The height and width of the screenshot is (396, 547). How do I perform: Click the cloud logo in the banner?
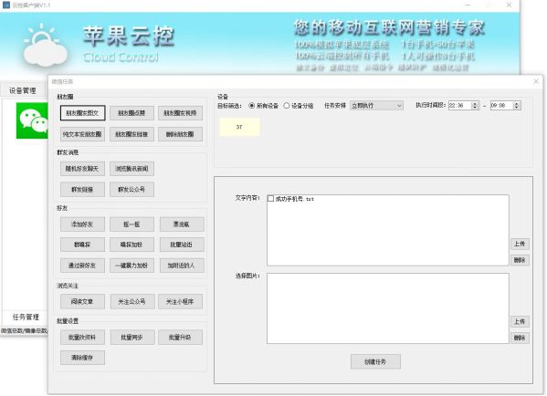tap(45, 45)
